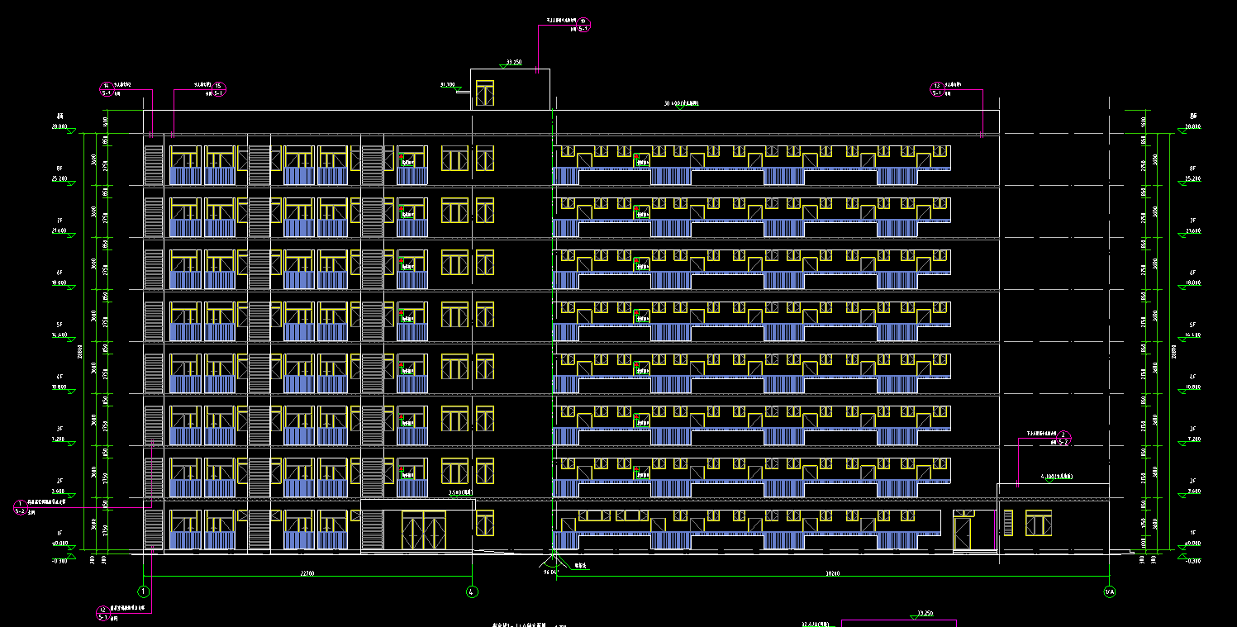1237x627 pixels.
Task: Click magenta callout bubble 12 at bottom left
Action: 102,613
